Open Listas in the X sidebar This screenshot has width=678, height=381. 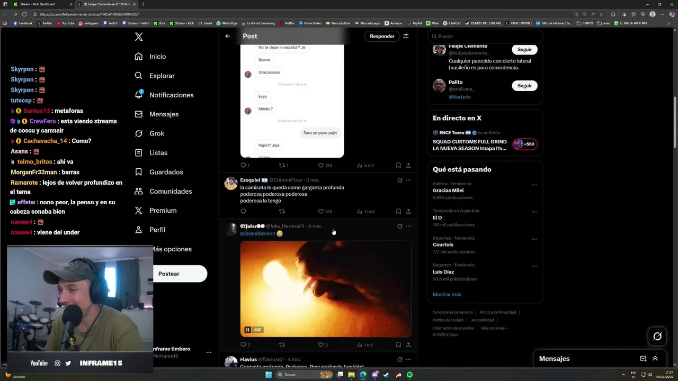[x=151, y=152]
